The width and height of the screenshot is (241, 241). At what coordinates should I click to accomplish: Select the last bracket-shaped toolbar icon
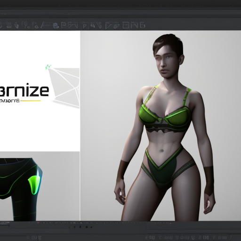142,25
